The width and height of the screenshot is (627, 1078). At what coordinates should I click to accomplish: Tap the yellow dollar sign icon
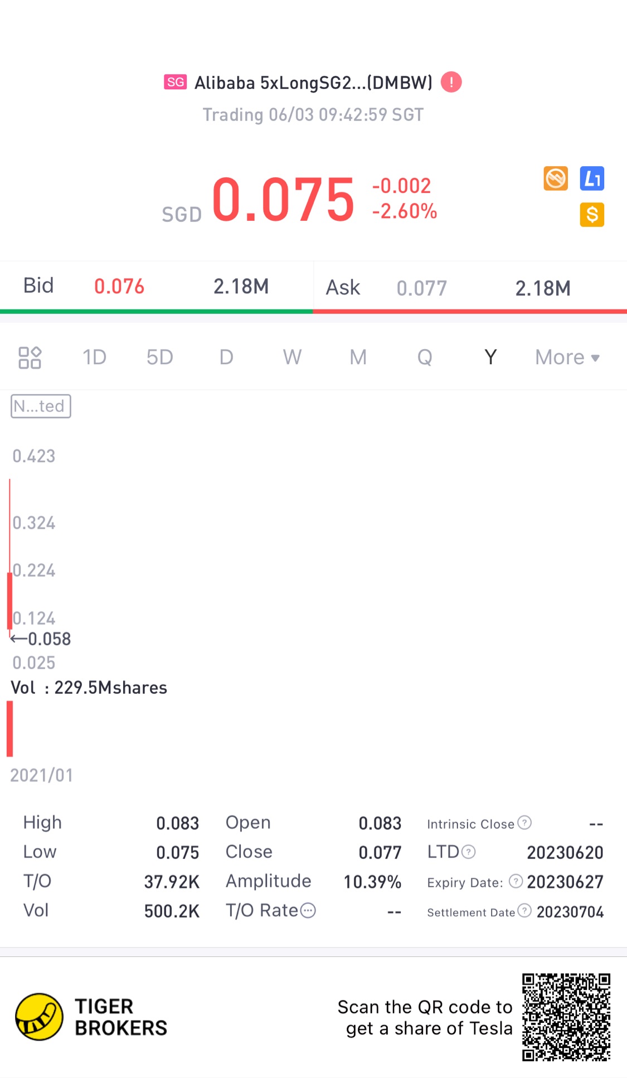(592, 215)
